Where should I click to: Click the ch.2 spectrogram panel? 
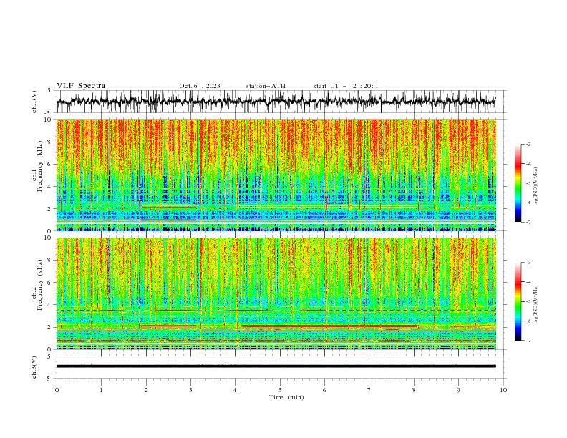click(276, 293)
